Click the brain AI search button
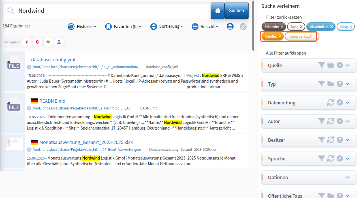This screenshot has height=198, width=359. point(218,11)
